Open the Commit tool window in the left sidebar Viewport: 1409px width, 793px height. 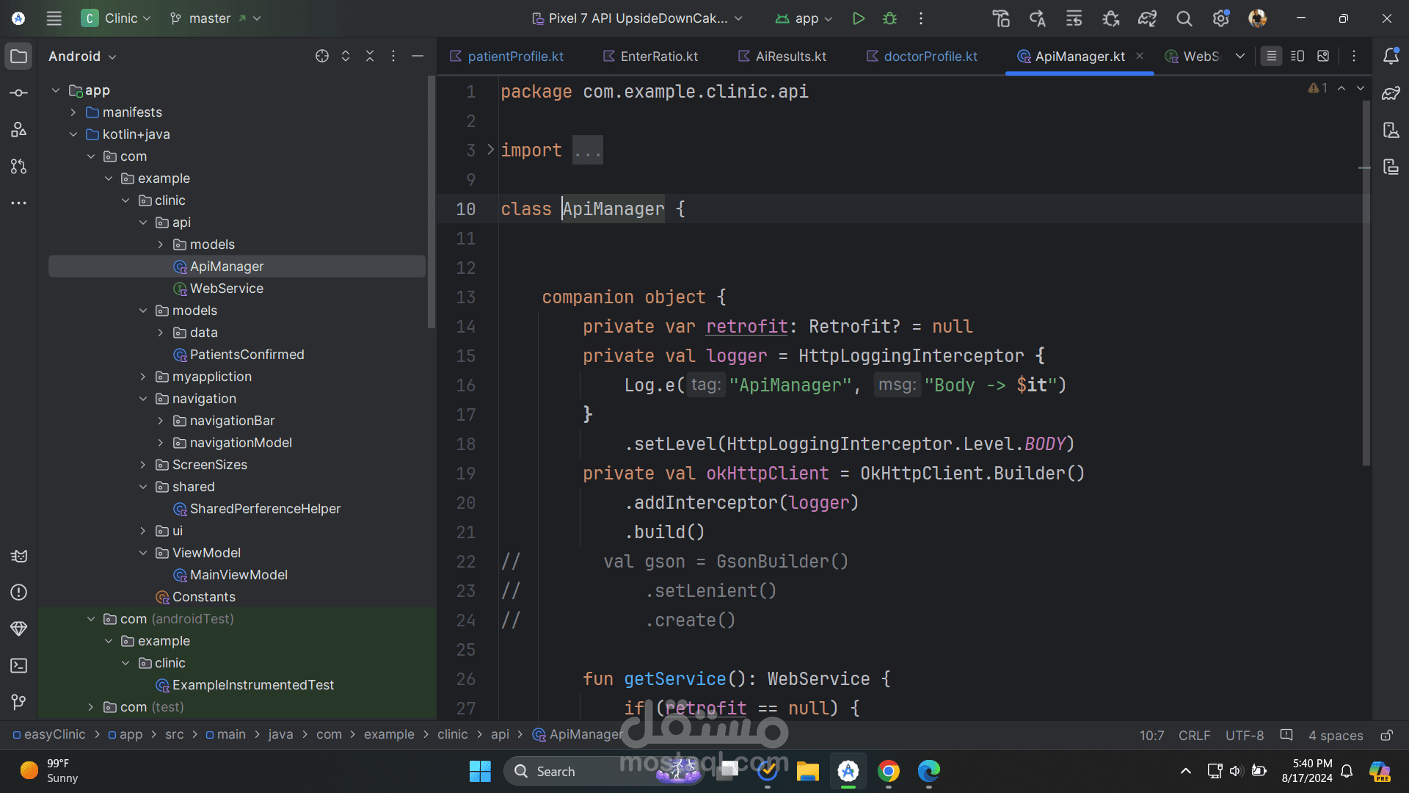coord(19,93)
